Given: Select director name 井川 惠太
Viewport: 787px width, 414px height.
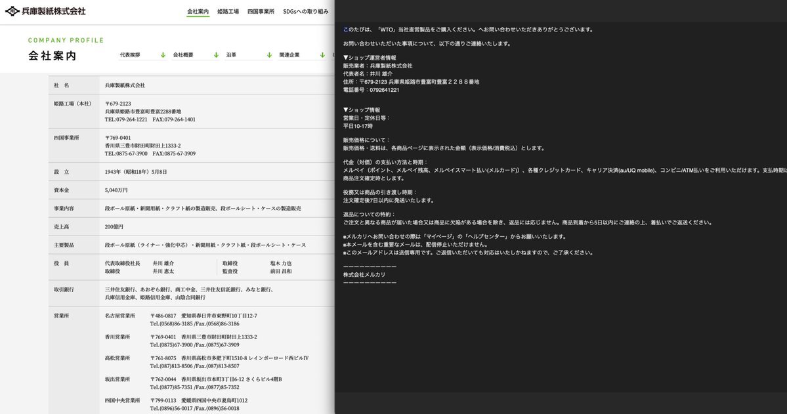Looking at the screenshot, I should point(163,272).
